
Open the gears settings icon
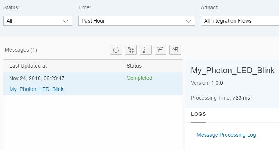pos(131,50)
